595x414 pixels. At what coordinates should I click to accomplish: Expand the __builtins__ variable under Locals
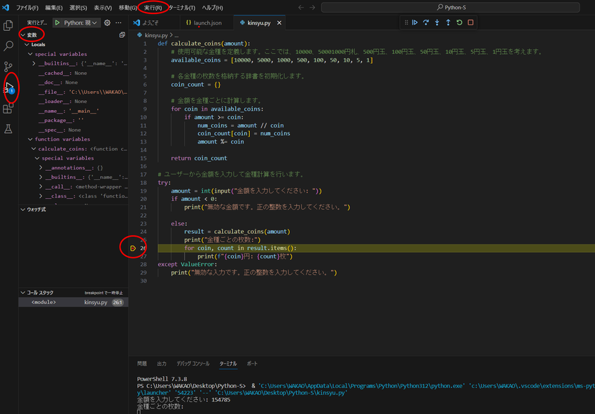point(34,64)
